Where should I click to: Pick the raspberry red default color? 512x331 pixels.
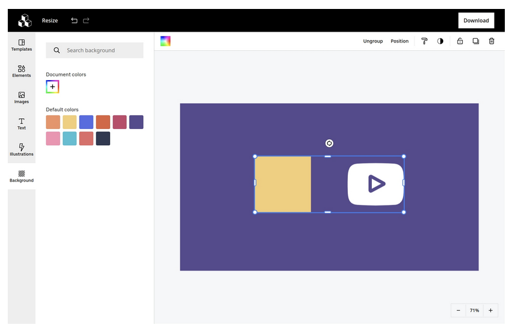pyautogui.click(x=120, y=122)
